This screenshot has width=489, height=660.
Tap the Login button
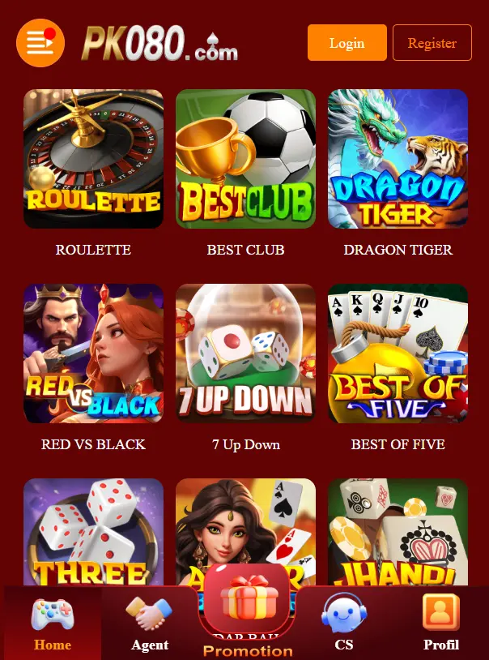coord(347,42)
